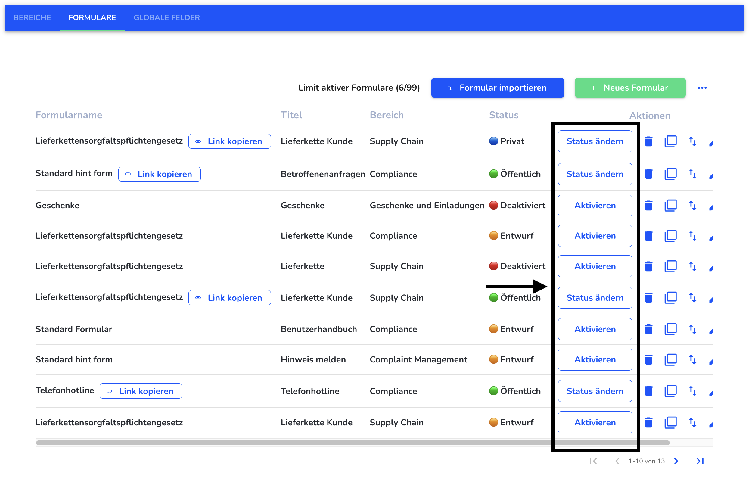
Task: Click the Titel column header
Action: [x=291, y=115]
